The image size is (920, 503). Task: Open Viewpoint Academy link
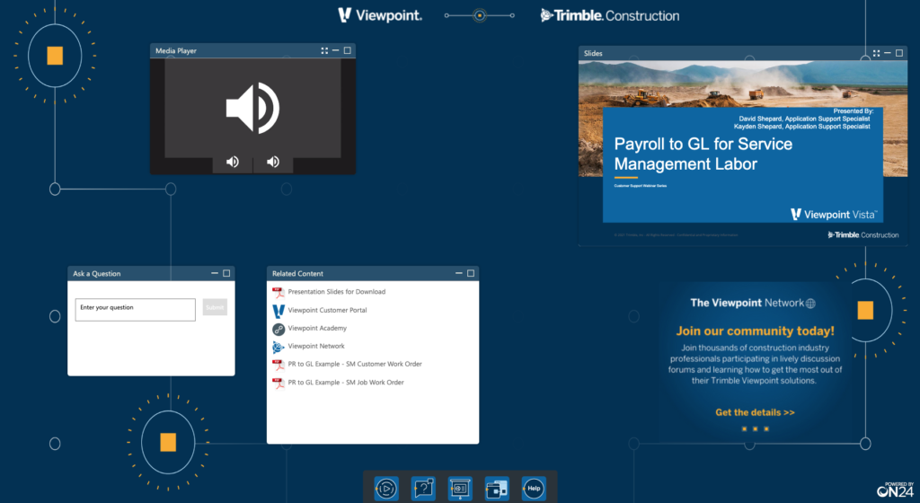pyautogui.click(x=317, y=329)
